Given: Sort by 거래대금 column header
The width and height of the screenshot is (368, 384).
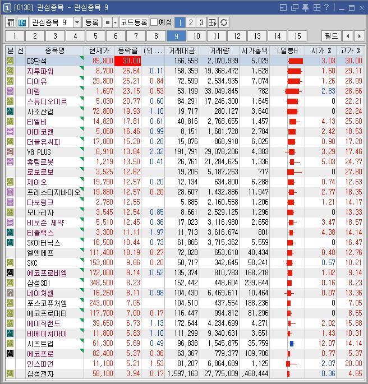Looking at the screenshot, I should tap(182, 50).
